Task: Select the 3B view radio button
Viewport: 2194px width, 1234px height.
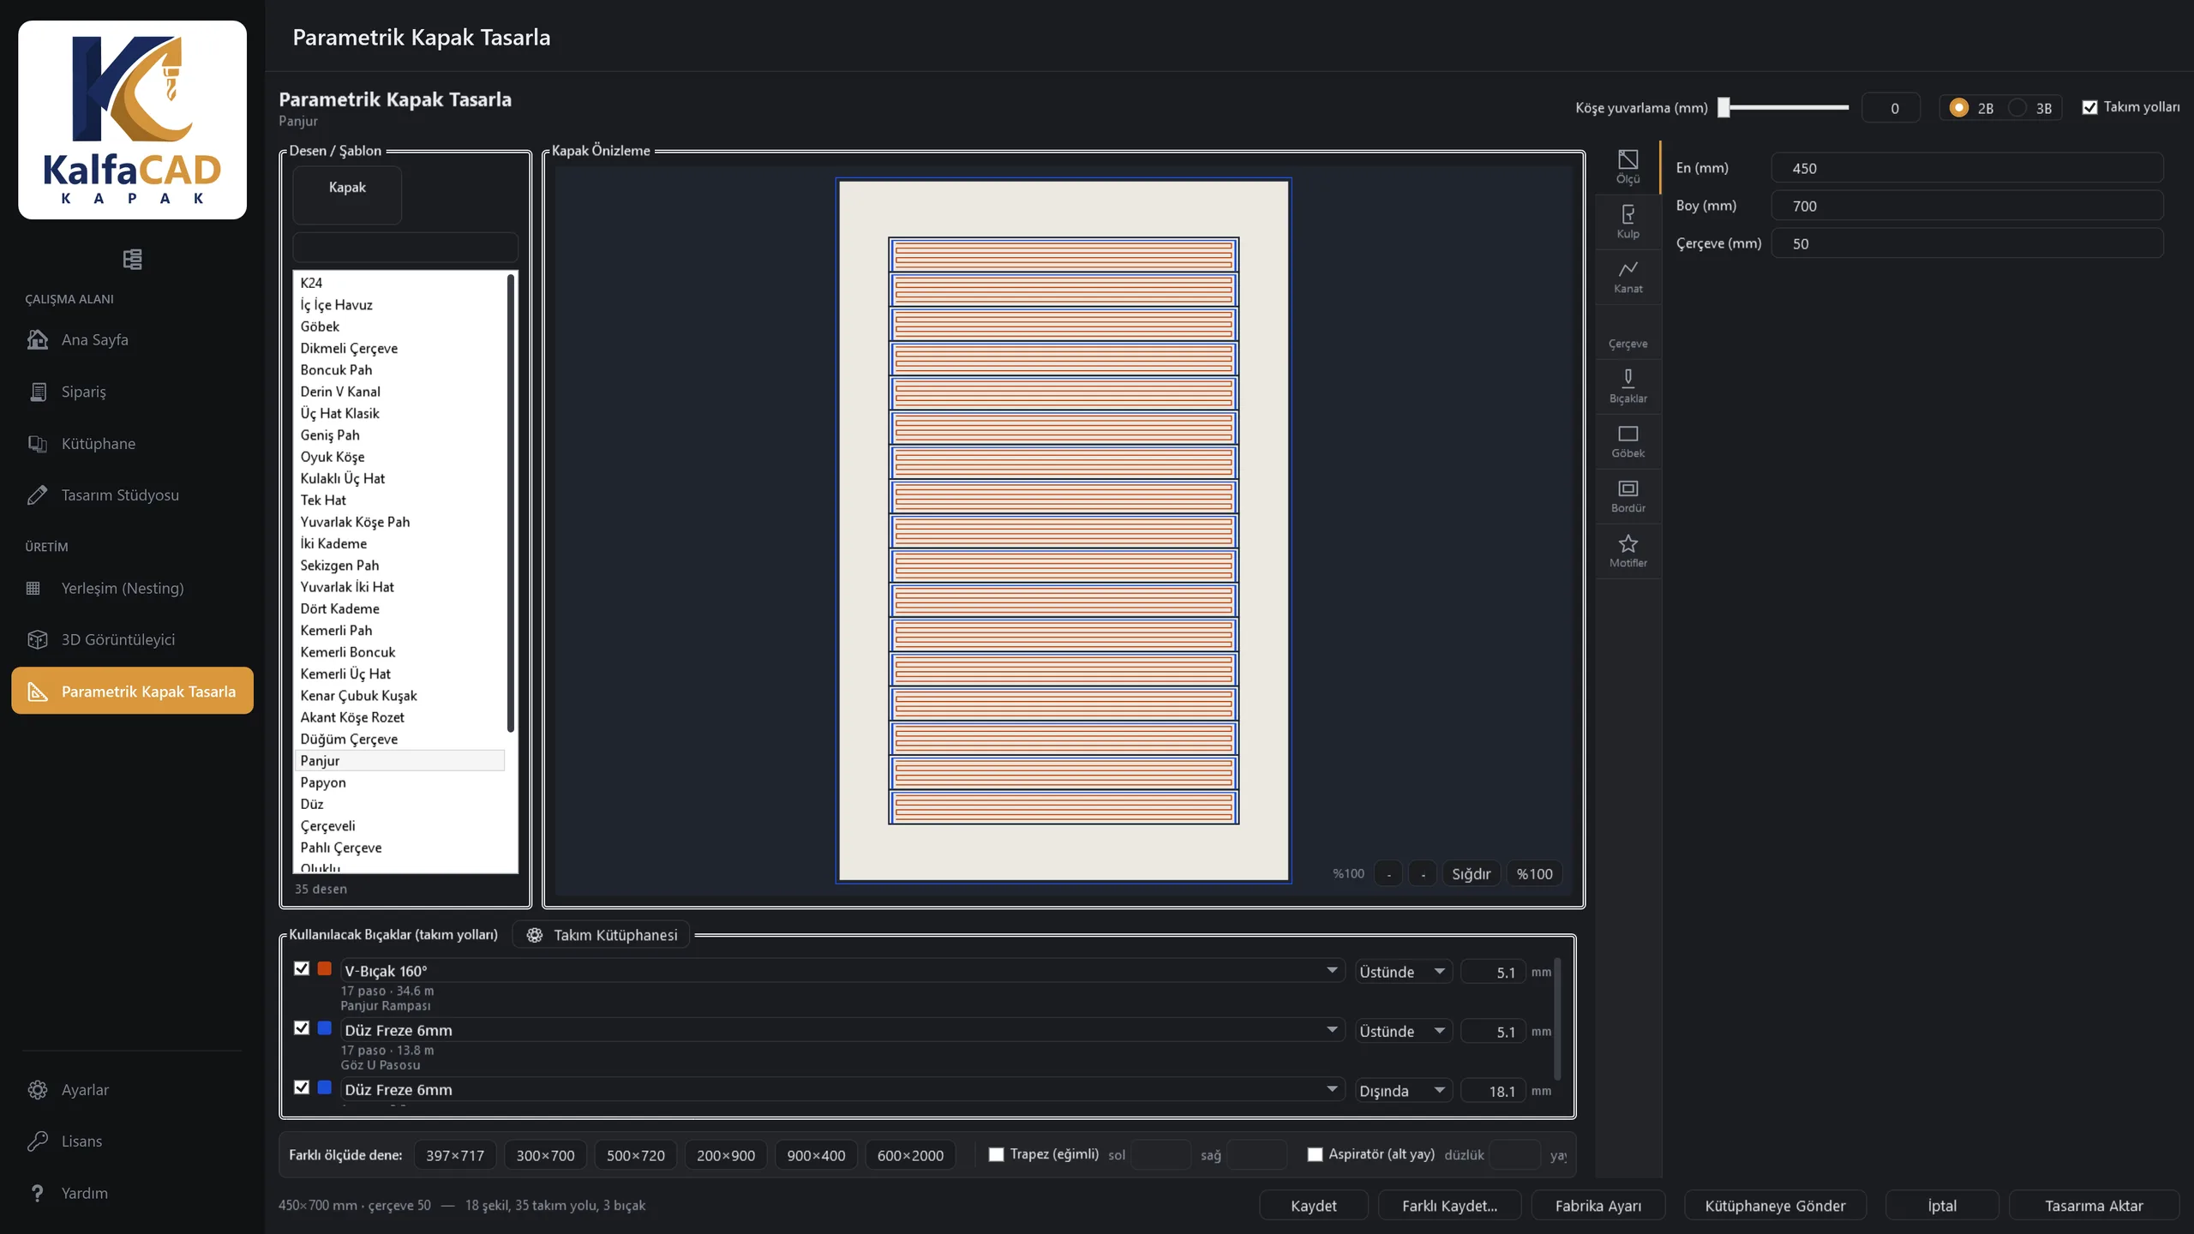Action: [x=2017, y=108]
